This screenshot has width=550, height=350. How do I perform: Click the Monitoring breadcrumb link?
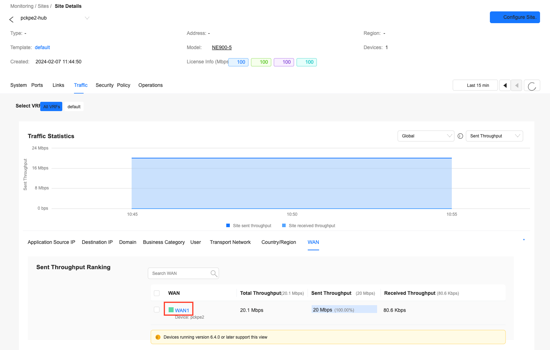click(22, 6)
